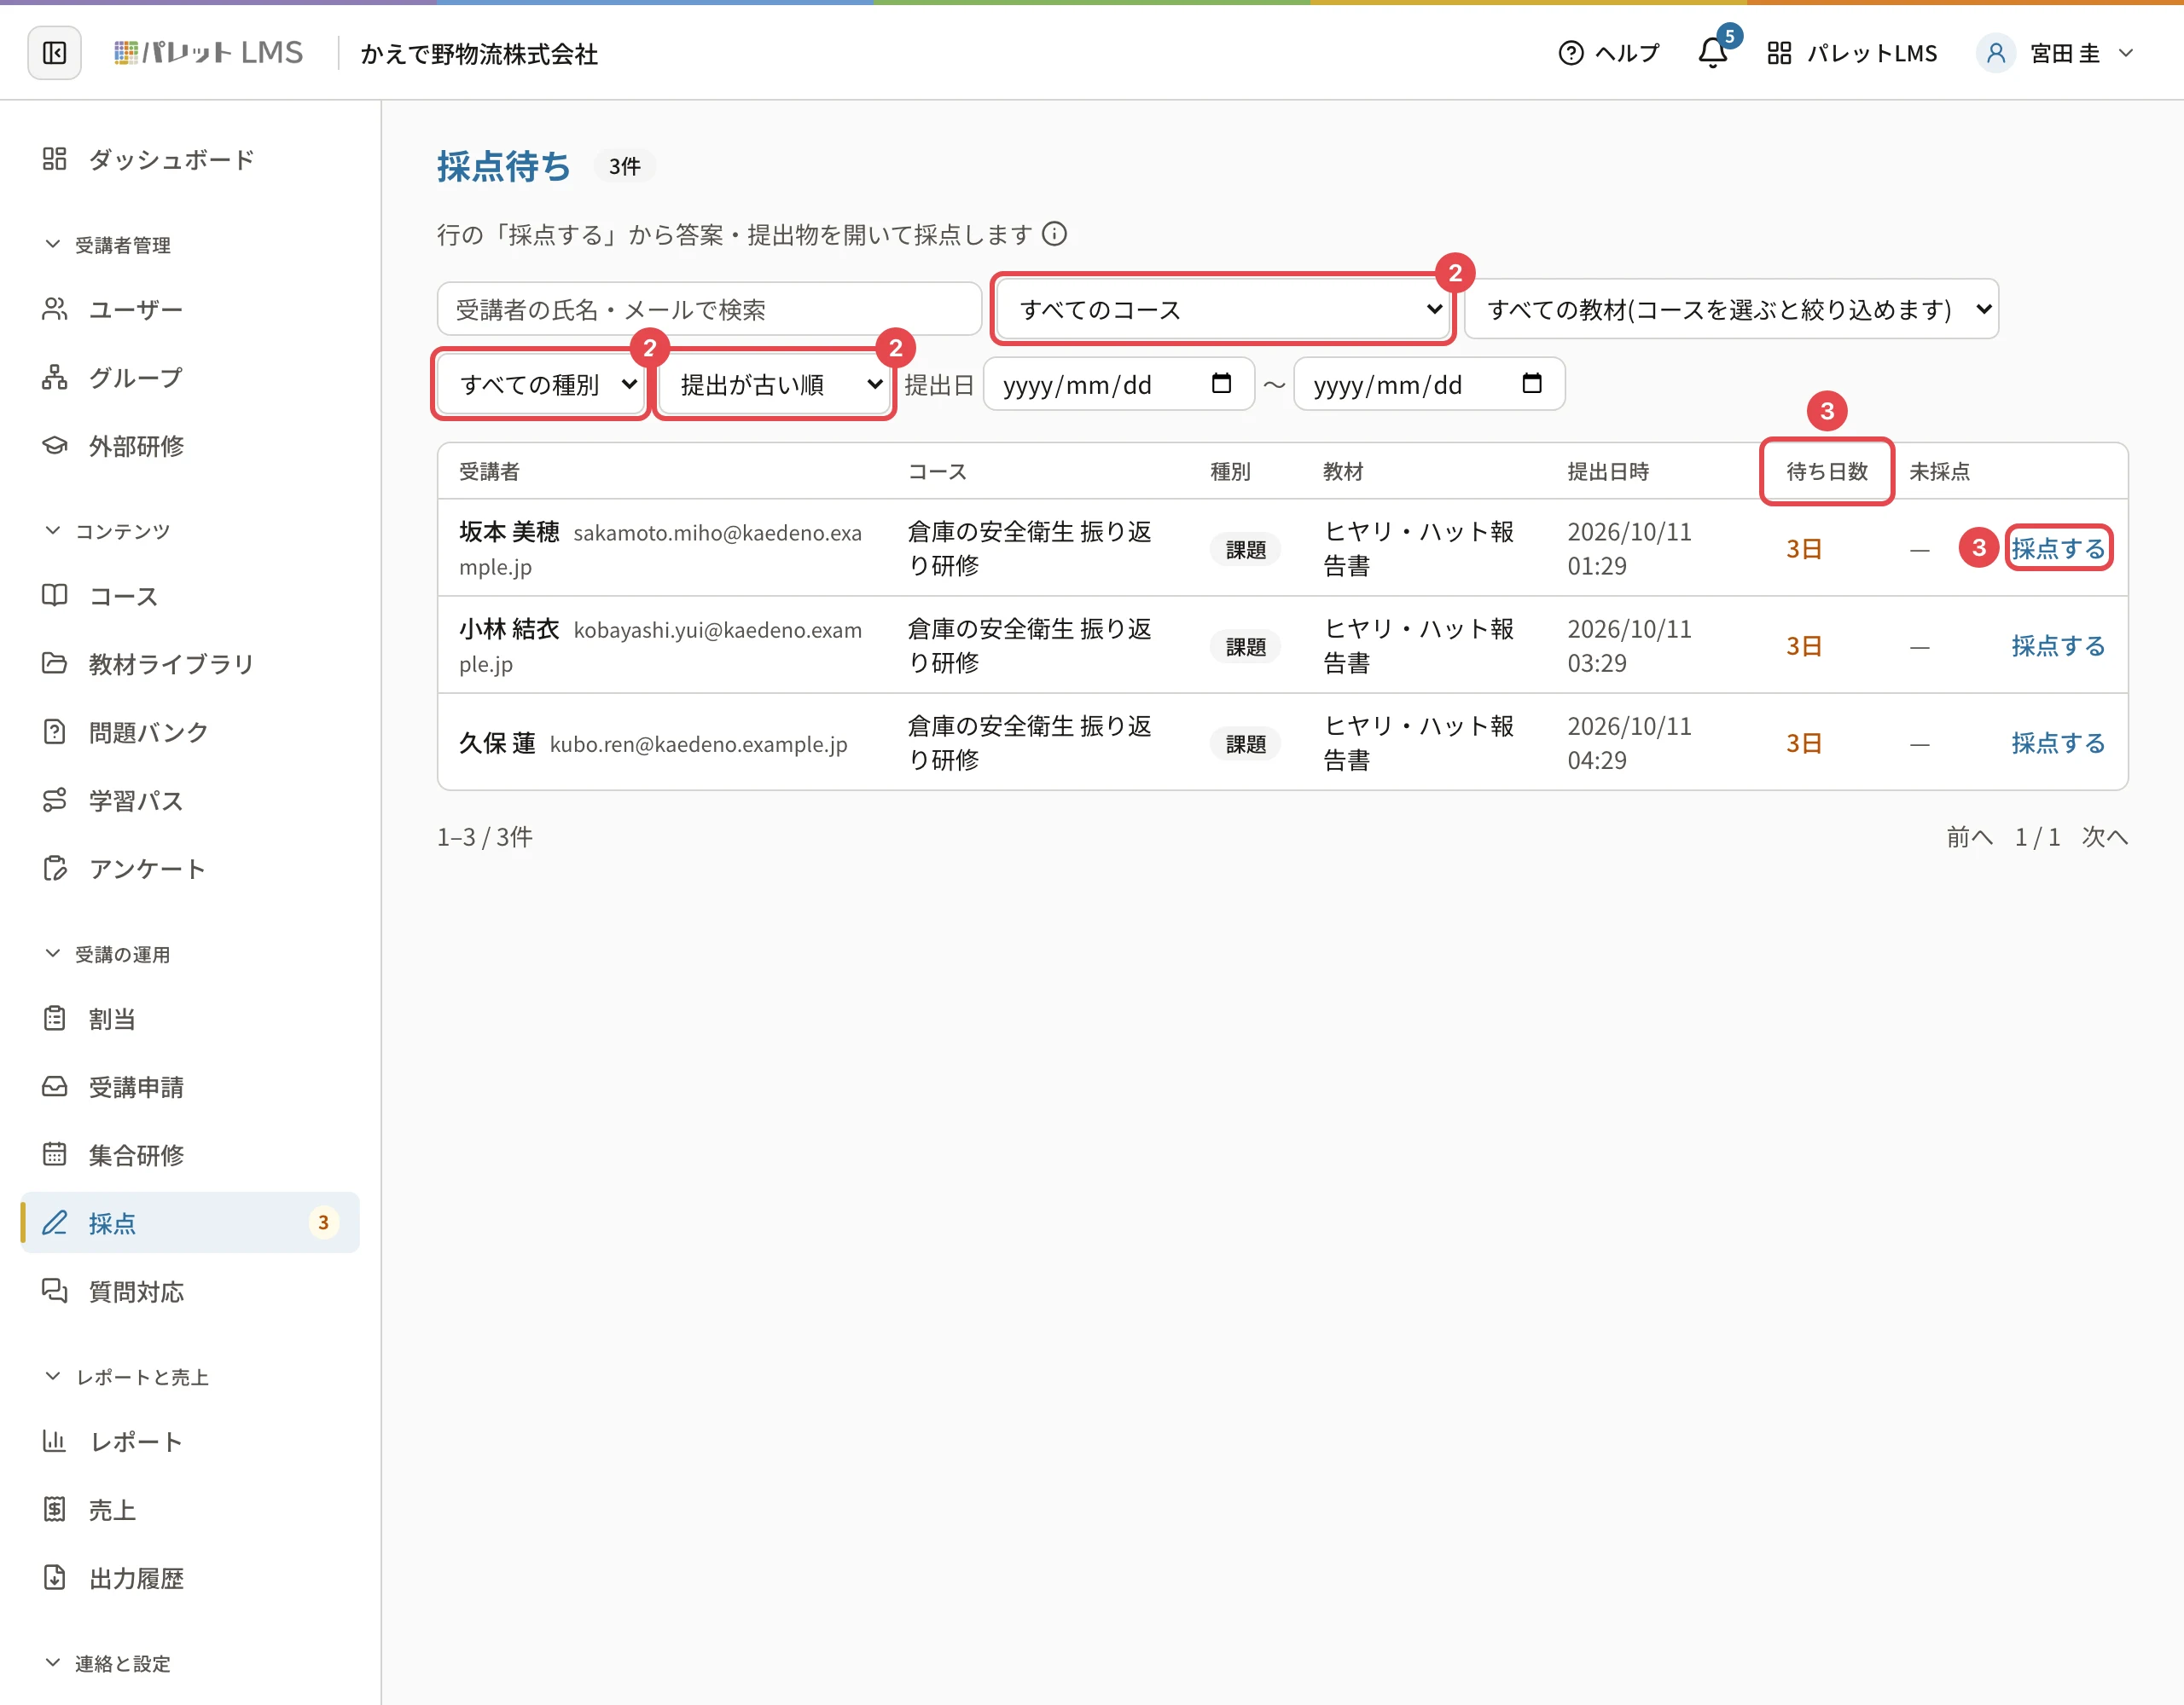Open レポート in the sidebar
This screenshot has width=2184, height=1705.
(190, 1442)
